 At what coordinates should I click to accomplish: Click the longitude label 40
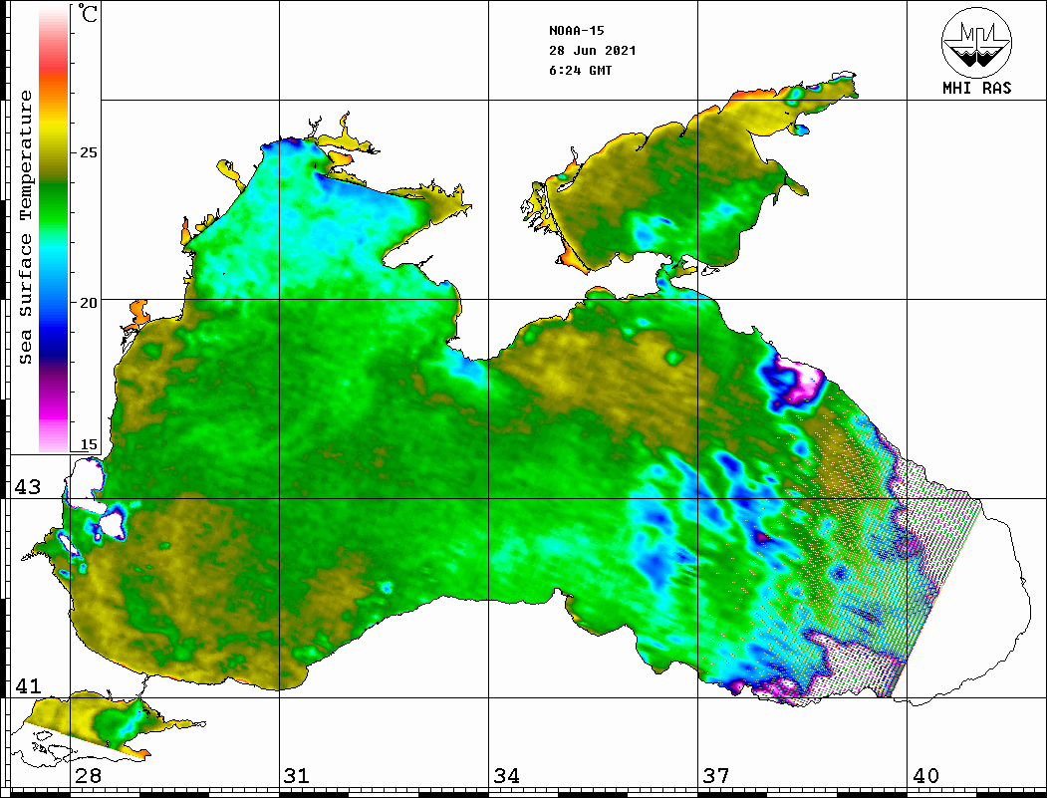(x=925, y=776)
